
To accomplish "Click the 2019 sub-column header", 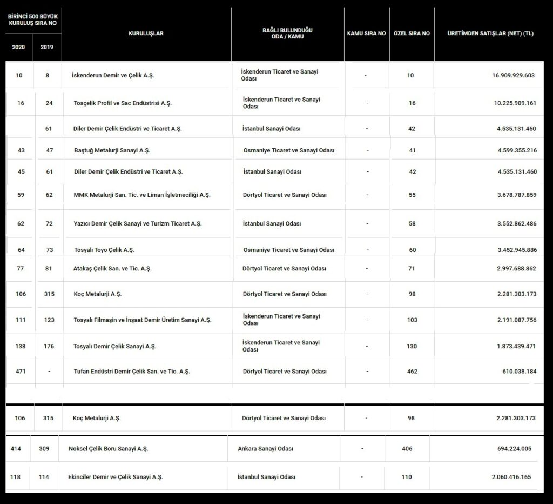I will pos(47,47).
